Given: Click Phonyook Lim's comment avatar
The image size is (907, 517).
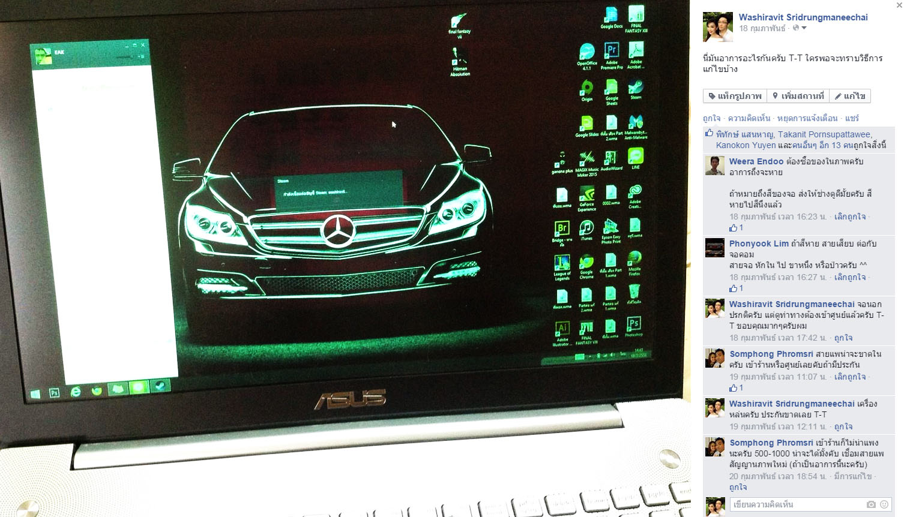Looking at the screenshot, I should tap(715, 248).
